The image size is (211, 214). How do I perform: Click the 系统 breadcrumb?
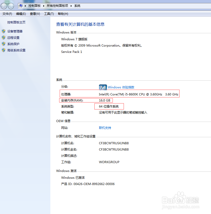tap(77, 6)
